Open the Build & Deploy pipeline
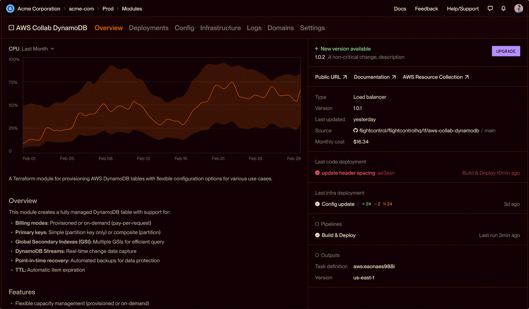Viewport: 529px width, 309px height. pos(338,235)
